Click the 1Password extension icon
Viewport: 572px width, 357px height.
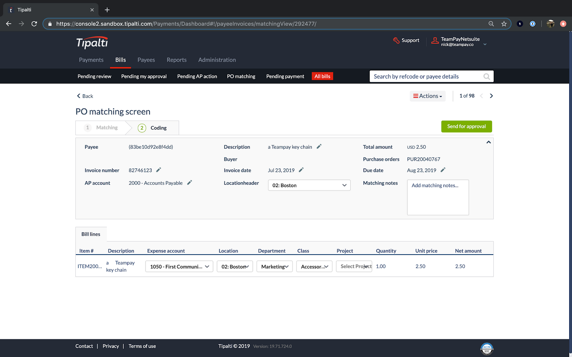533,24
